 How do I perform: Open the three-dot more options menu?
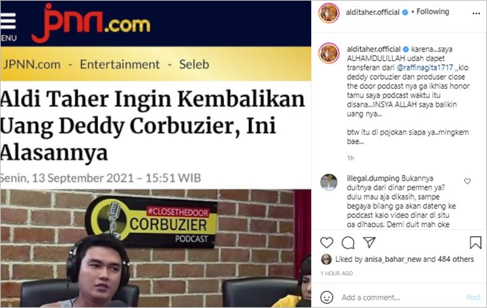click(x=476, y=14)
